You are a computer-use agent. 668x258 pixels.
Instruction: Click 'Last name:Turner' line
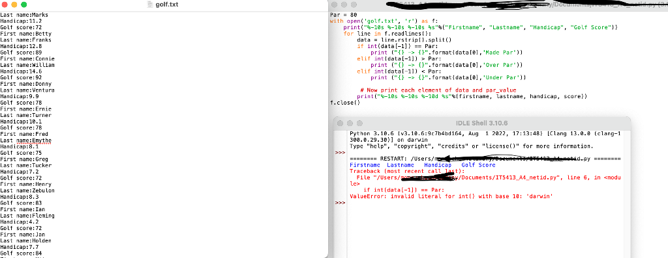point(25,115)
